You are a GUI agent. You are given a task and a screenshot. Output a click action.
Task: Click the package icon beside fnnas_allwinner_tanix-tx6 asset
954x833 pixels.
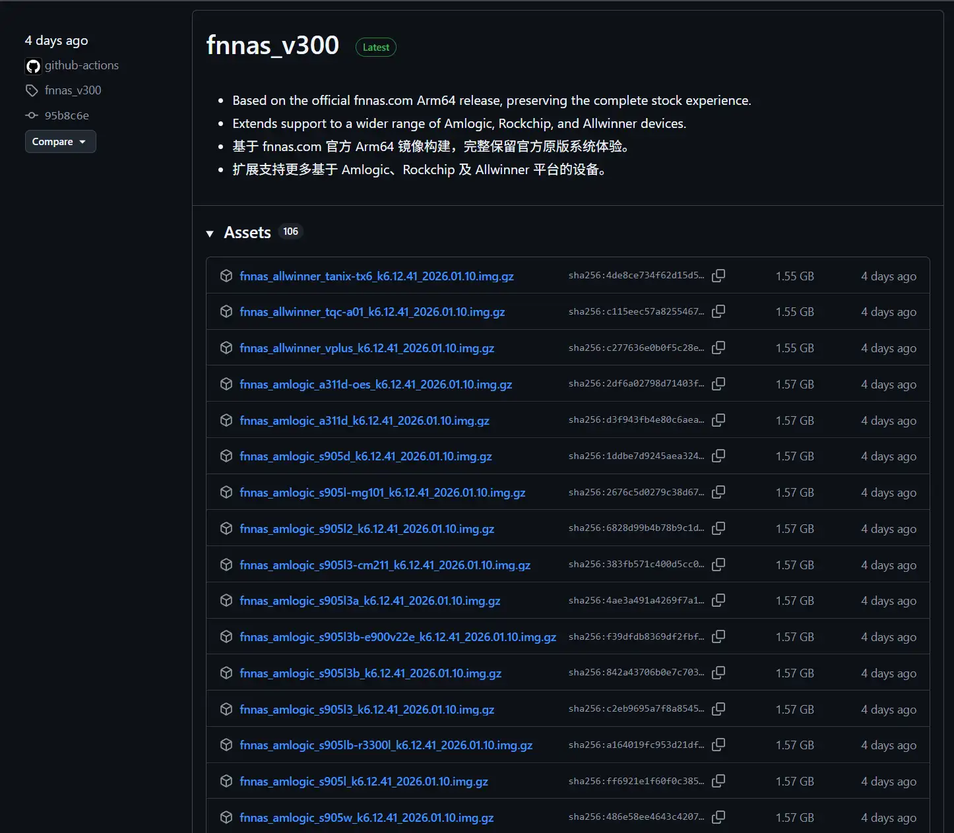pos(226,275)
